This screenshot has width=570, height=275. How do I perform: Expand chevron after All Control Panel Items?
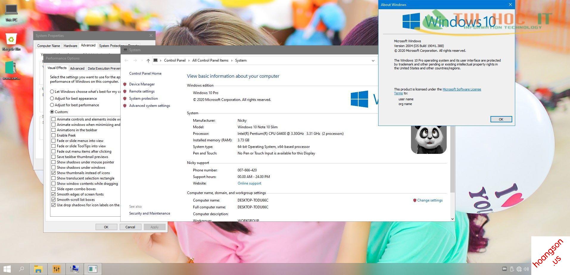[x=232, y=60]
